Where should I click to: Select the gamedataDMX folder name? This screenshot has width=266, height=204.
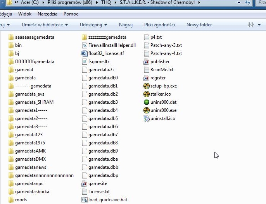(30, 159)
